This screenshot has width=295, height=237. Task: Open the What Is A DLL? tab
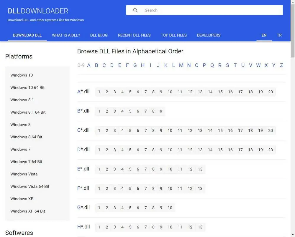point(66,35)
